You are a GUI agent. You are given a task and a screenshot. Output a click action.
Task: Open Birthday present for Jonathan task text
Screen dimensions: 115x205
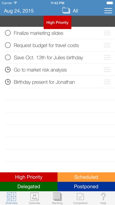(x=44, y=82)
